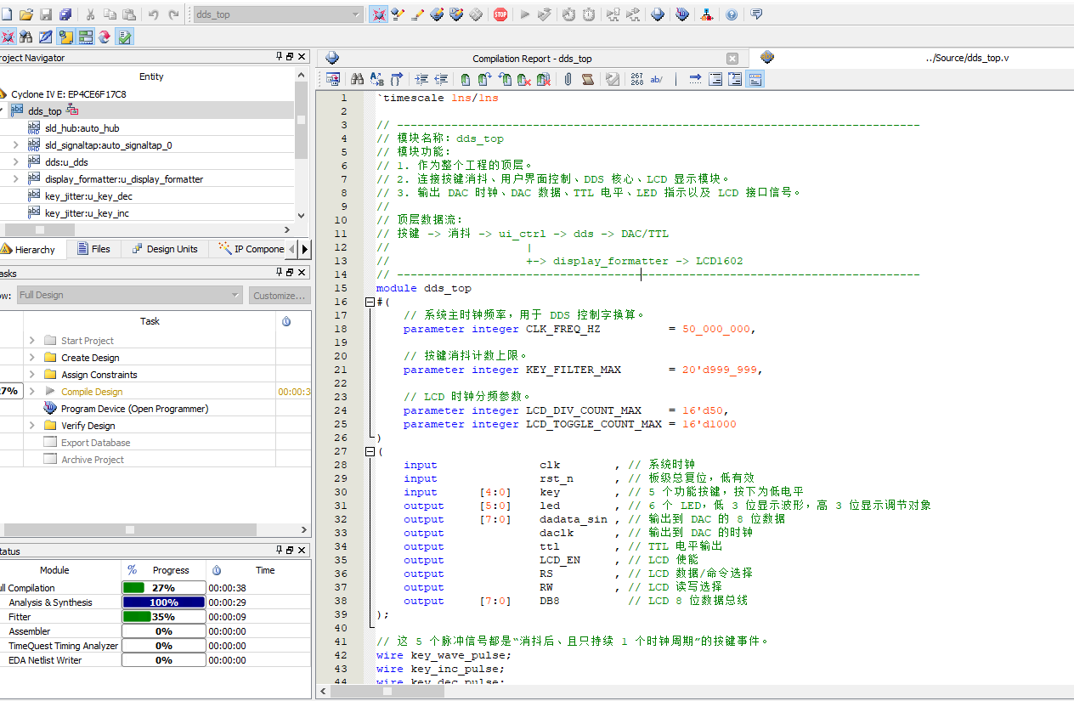The height and width of the screenshot is (701, 1074).
Task: Expand the Verify Design task
Action: (x=31, y=426)
